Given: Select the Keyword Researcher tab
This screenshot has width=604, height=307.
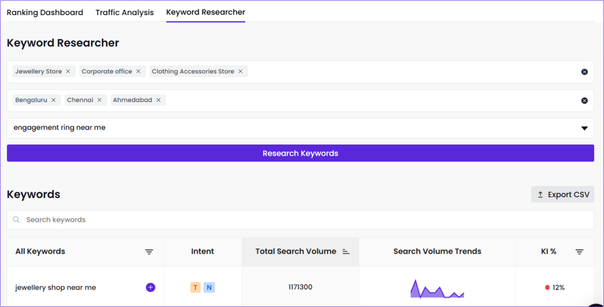Looking at the screenshot, I should (x=206, y=12).
